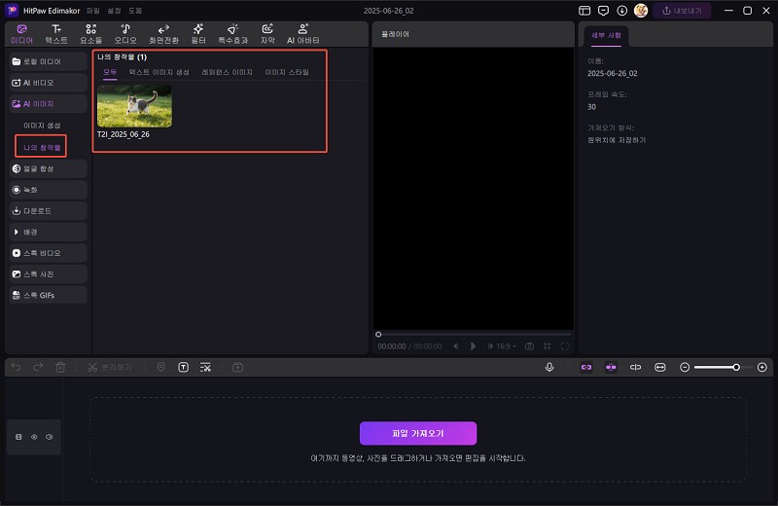Screen dimensions: 778x506
Task: Open the 스톡 사진 section
Action: (48, 274)
